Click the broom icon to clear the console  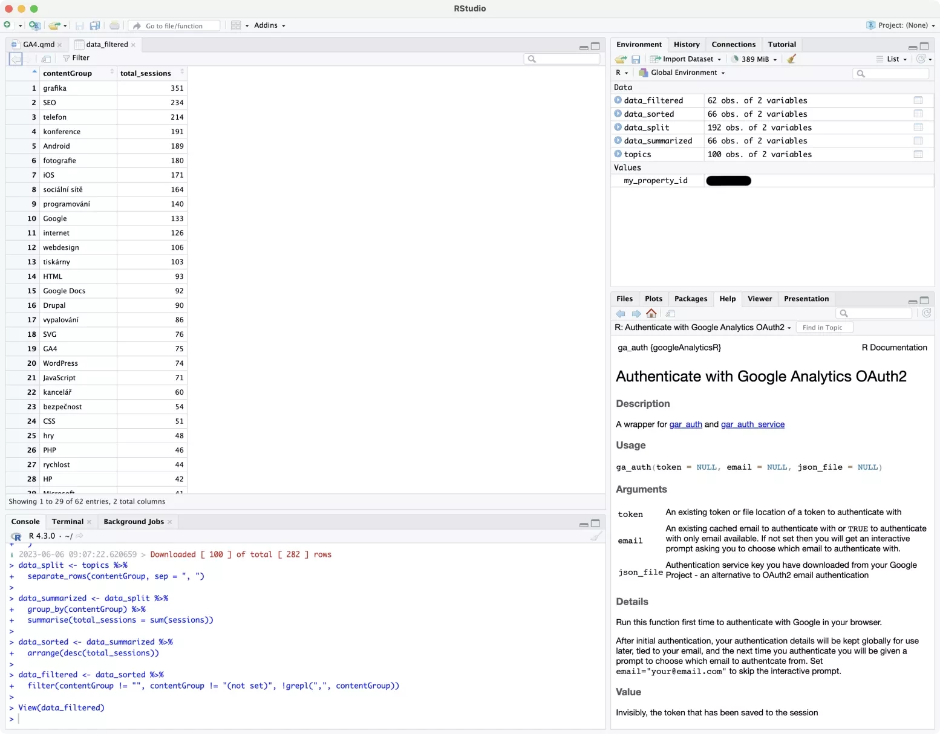[596, 536]
